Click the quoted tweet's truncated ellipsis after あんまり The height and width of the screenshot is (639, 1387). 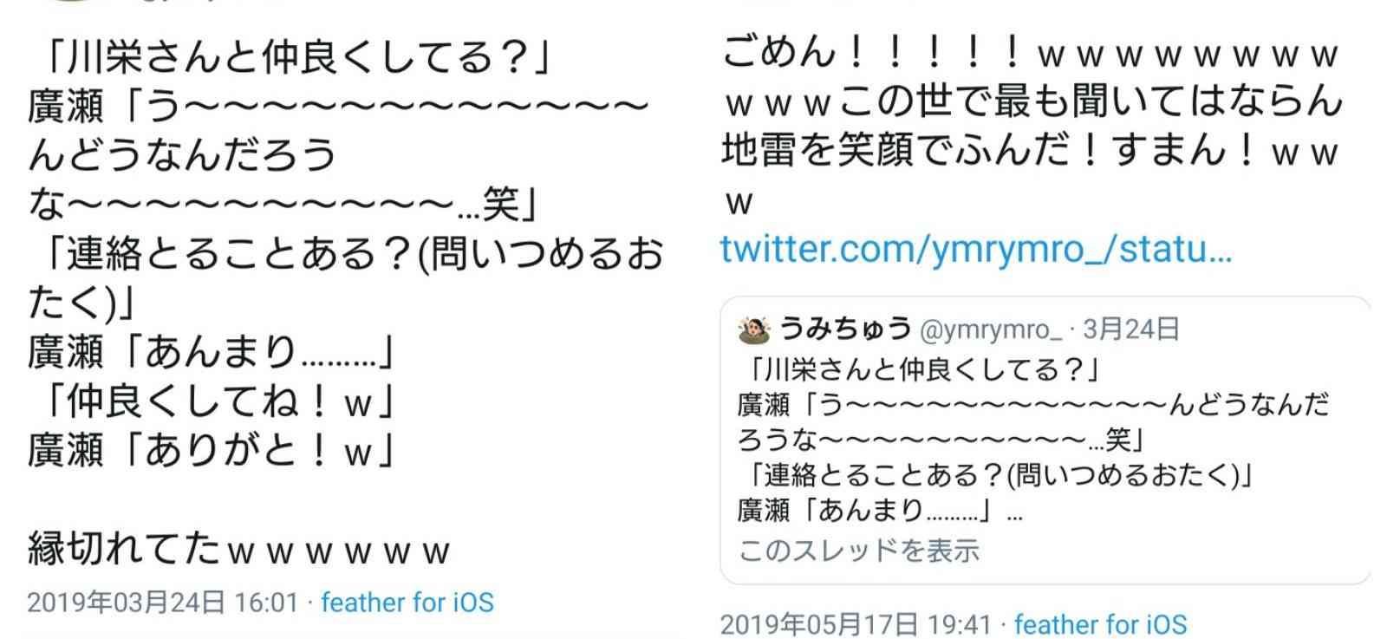tap(1014, 512)
